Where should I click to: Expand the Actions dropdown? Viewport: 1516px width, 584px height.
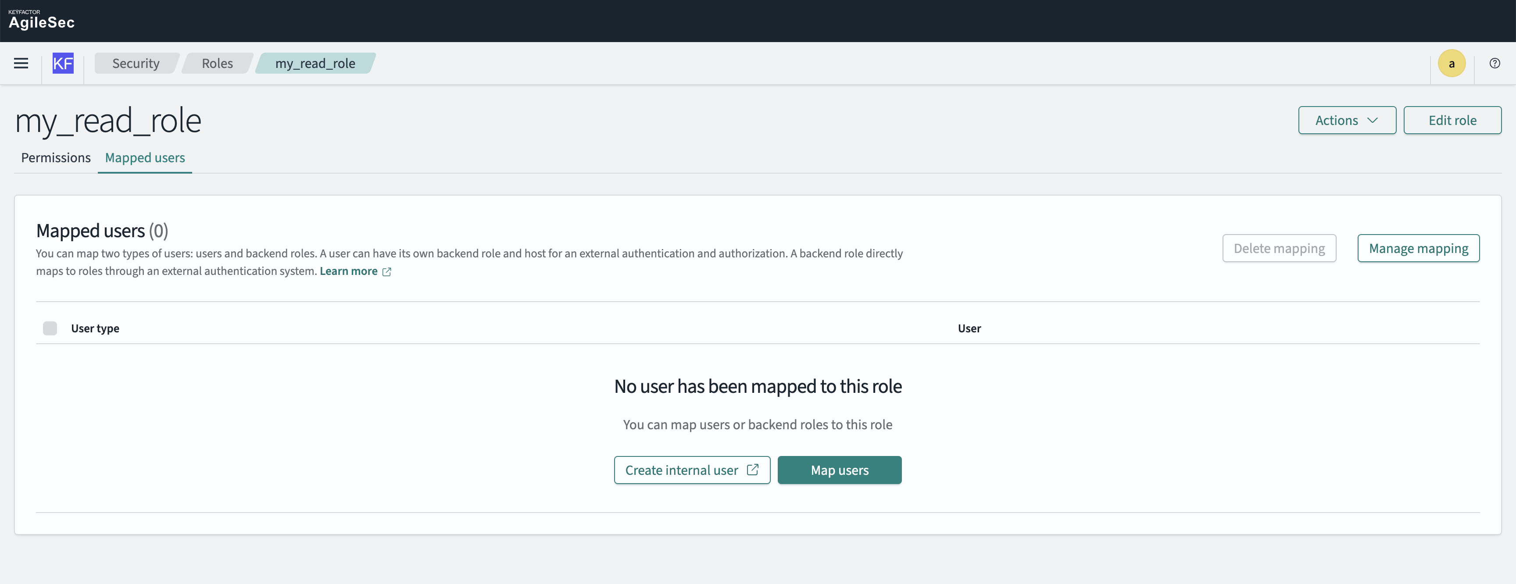[1347, 121]
